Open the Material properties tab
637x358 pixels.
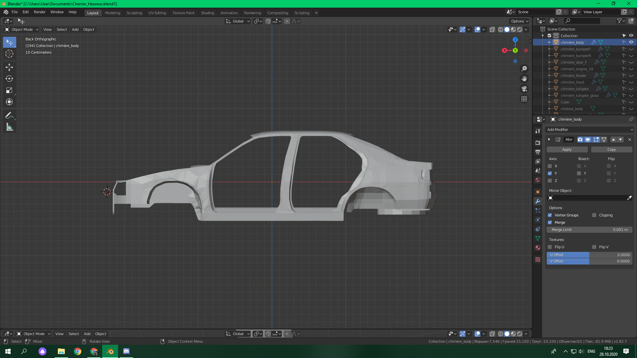click(538, 248)
